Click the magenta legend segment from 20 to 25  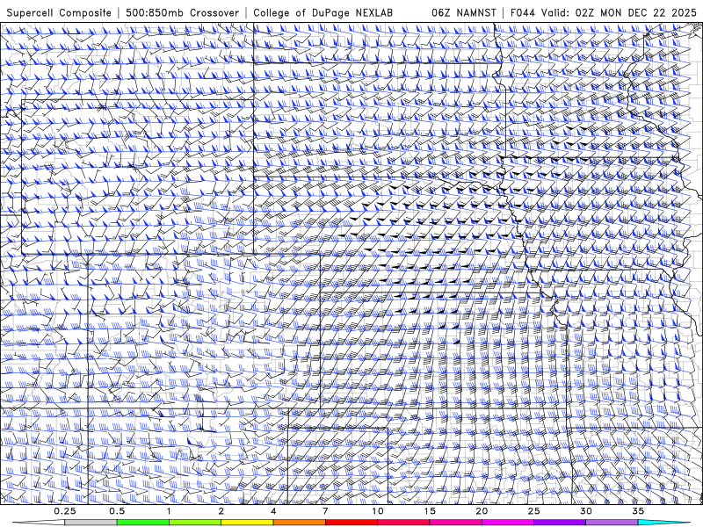[508, 523]
